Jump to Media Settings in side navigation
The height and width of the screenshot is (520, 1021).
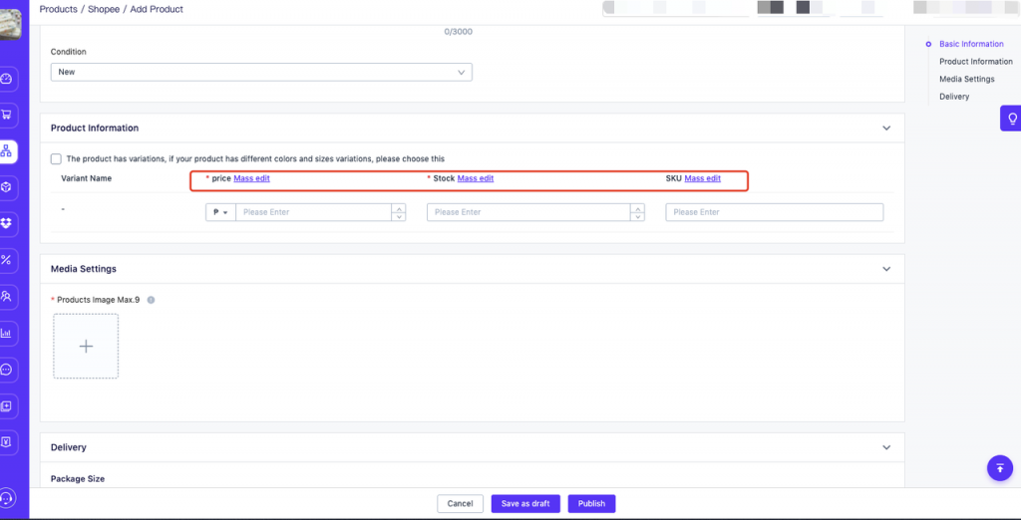point(966,79)
